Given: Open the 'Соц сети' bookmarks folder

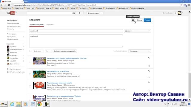Looking at the screenshot, I should (6, 8).
